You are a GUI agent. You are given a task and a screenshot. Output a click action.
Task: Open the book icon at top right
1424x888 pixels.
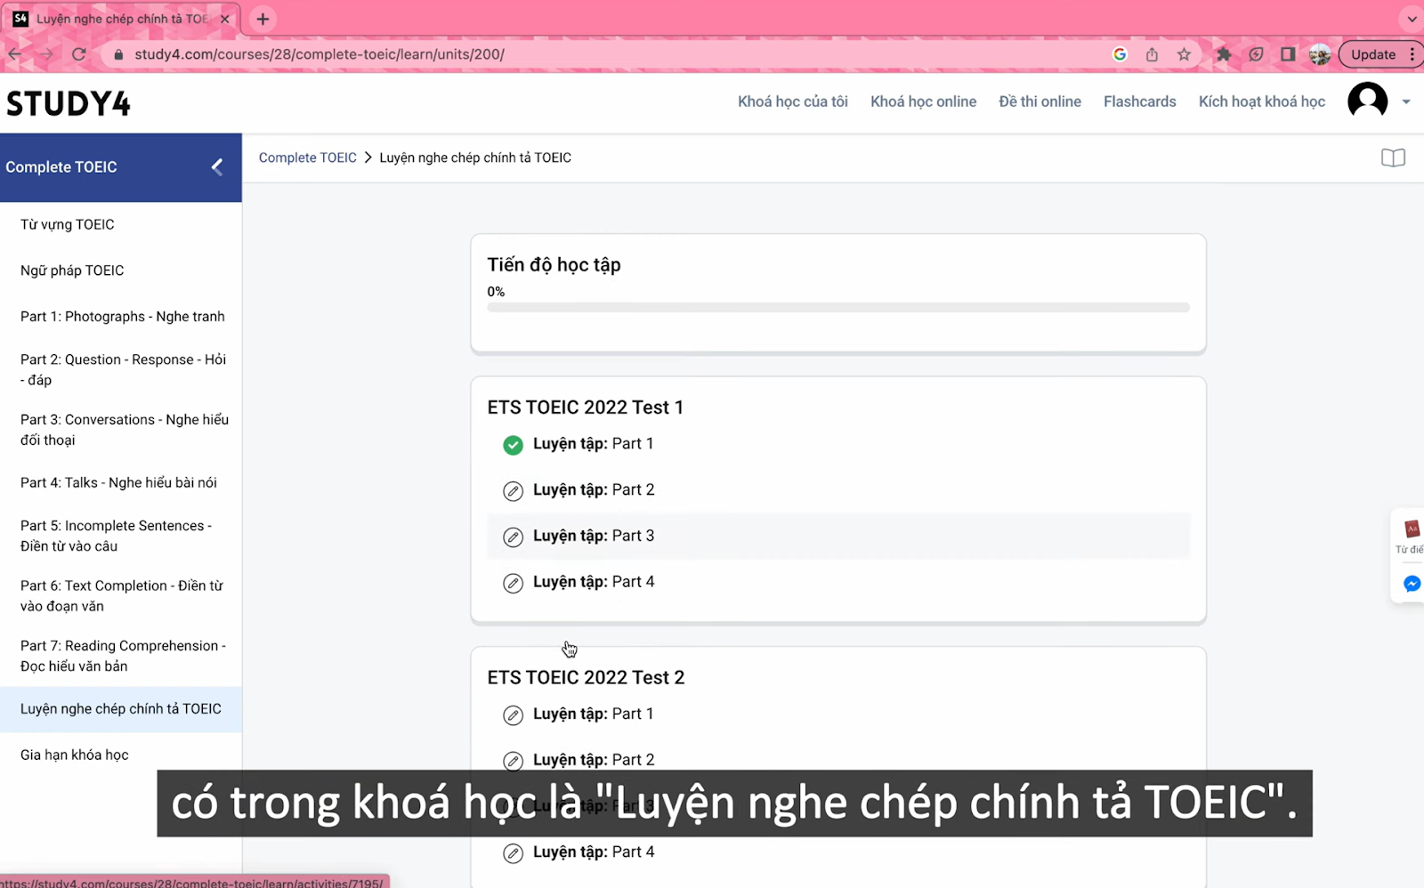[1393, 157]
